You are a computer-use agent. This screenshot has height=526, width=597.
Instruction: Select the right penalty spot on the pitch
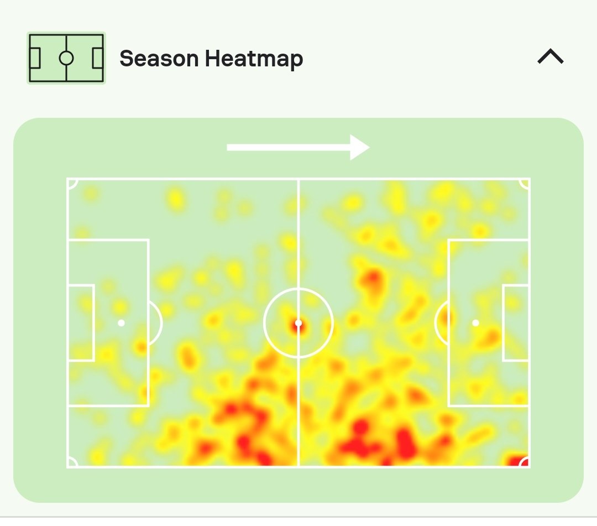click(x=475, y=323)
